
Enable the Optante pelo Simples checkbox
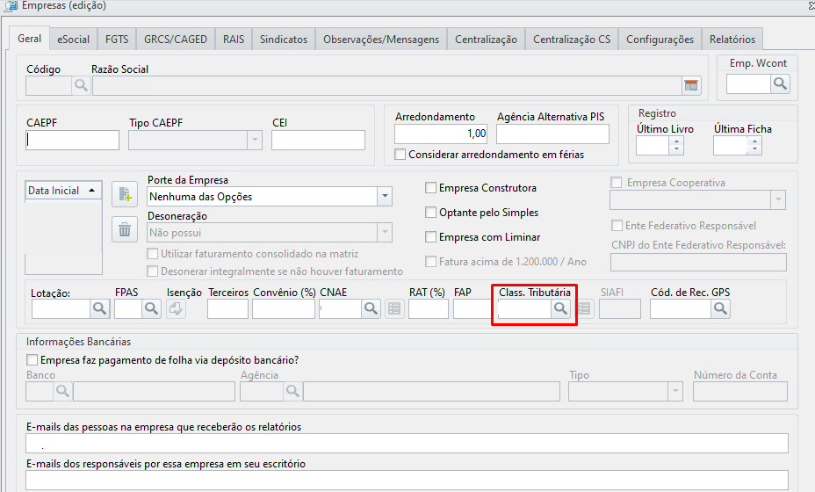coord(430,213)
